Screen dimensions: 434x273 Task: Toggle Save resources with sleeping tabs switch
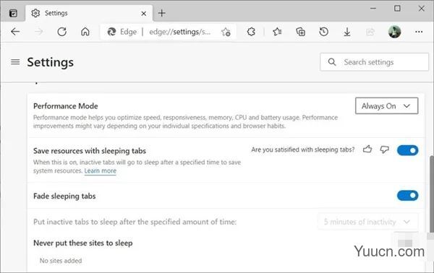point(407,150)
